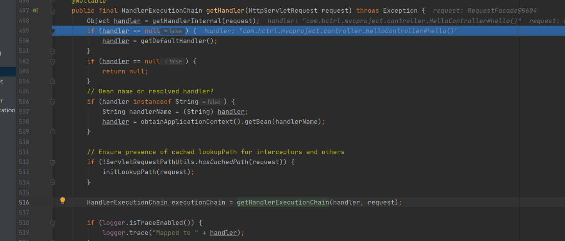This screenshot has width=565, height=241.
Task: Click the getHandlerExecutionChain method call
Action: click(283, 202)
